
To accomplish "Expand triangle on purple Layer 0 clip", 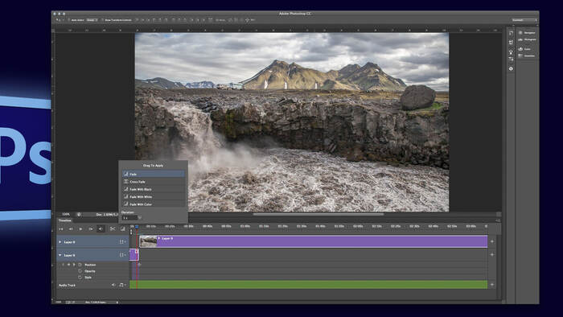I will coord(159,238).
